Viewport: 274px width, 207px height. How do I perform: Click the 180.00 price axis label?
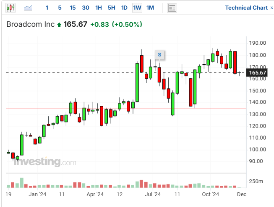pyautogui.click(x=257, y=55)
